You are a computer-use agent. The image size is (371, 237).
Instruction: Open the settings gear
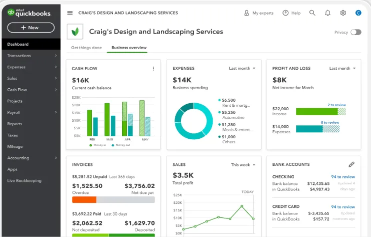[x=343, y=13]
